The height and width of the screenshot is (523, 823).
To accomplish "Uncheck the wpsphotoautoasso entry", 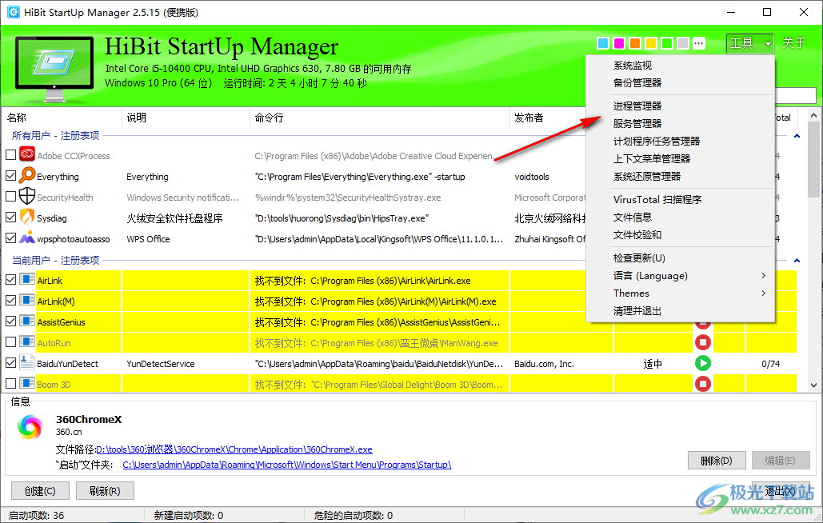I will [10, 238].
